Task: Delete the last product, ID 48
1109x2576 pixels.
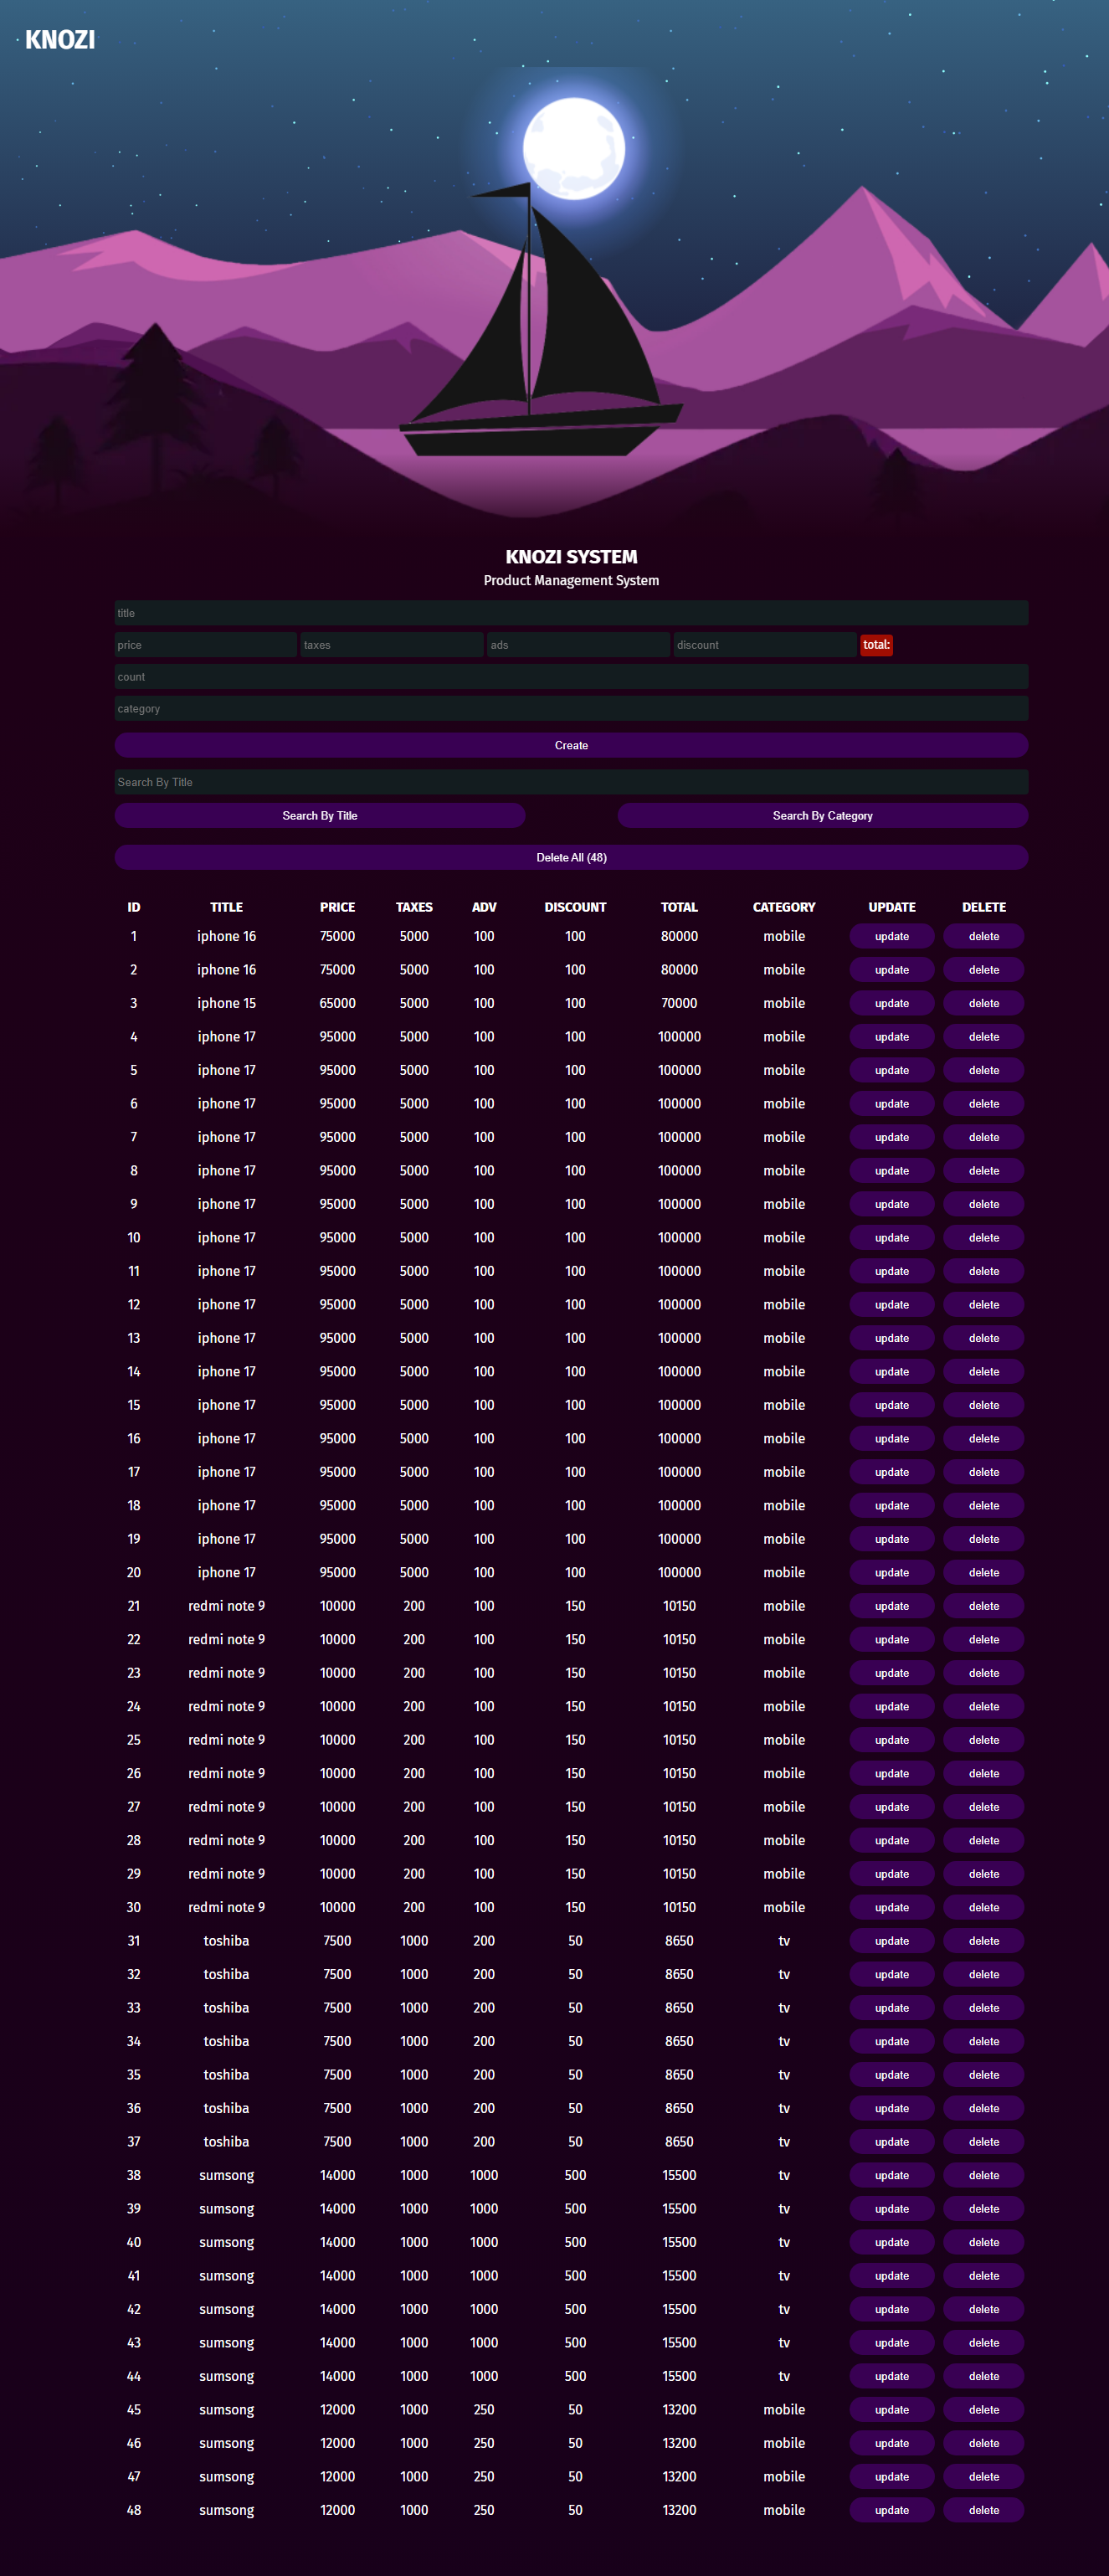Action: click(x=983, y=2510)
